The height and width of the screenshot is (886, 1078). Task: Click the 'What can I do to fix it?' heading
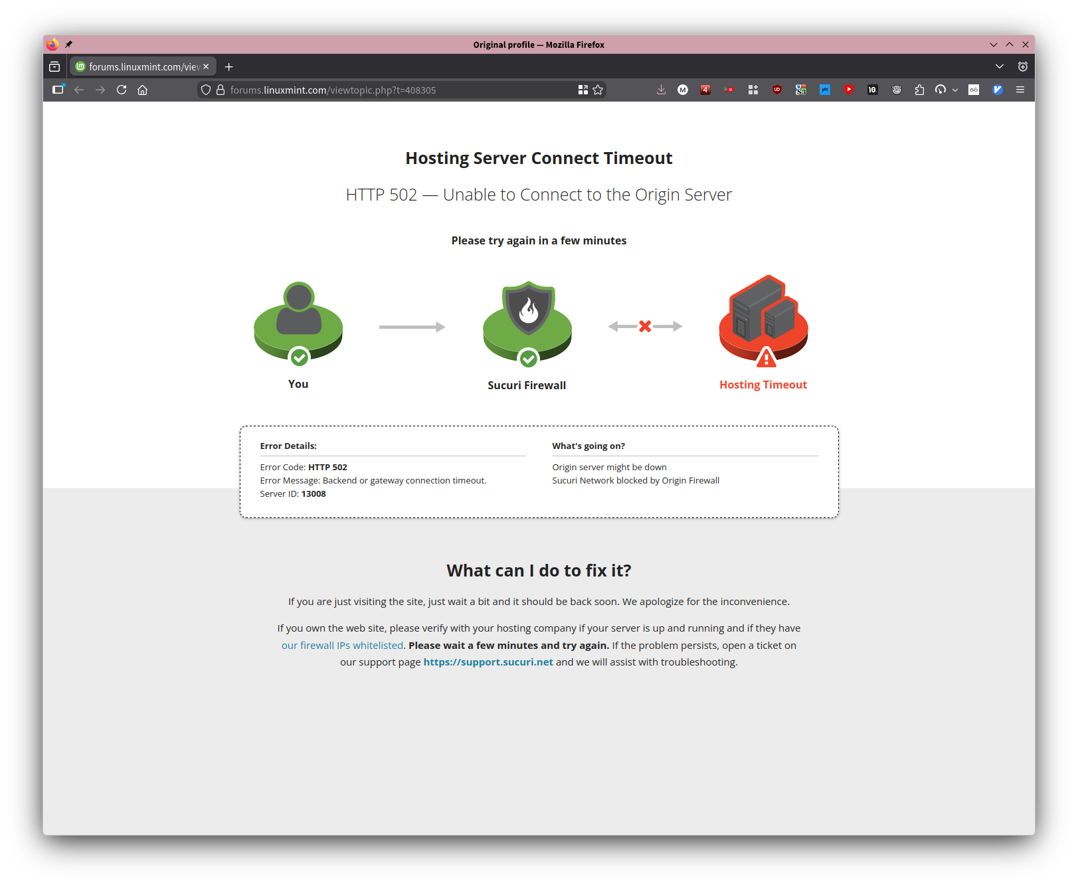539,571
